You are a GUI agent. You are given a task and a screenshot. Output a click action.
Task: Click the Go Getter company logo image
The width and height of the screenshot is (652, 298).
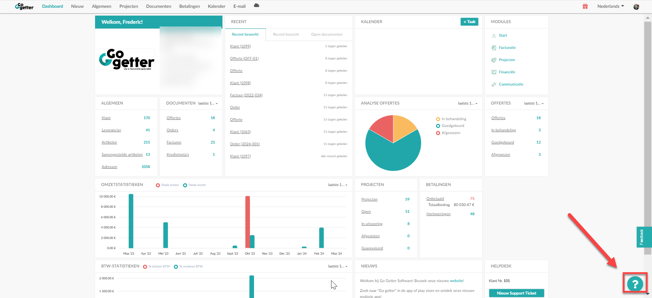[127, 59]
